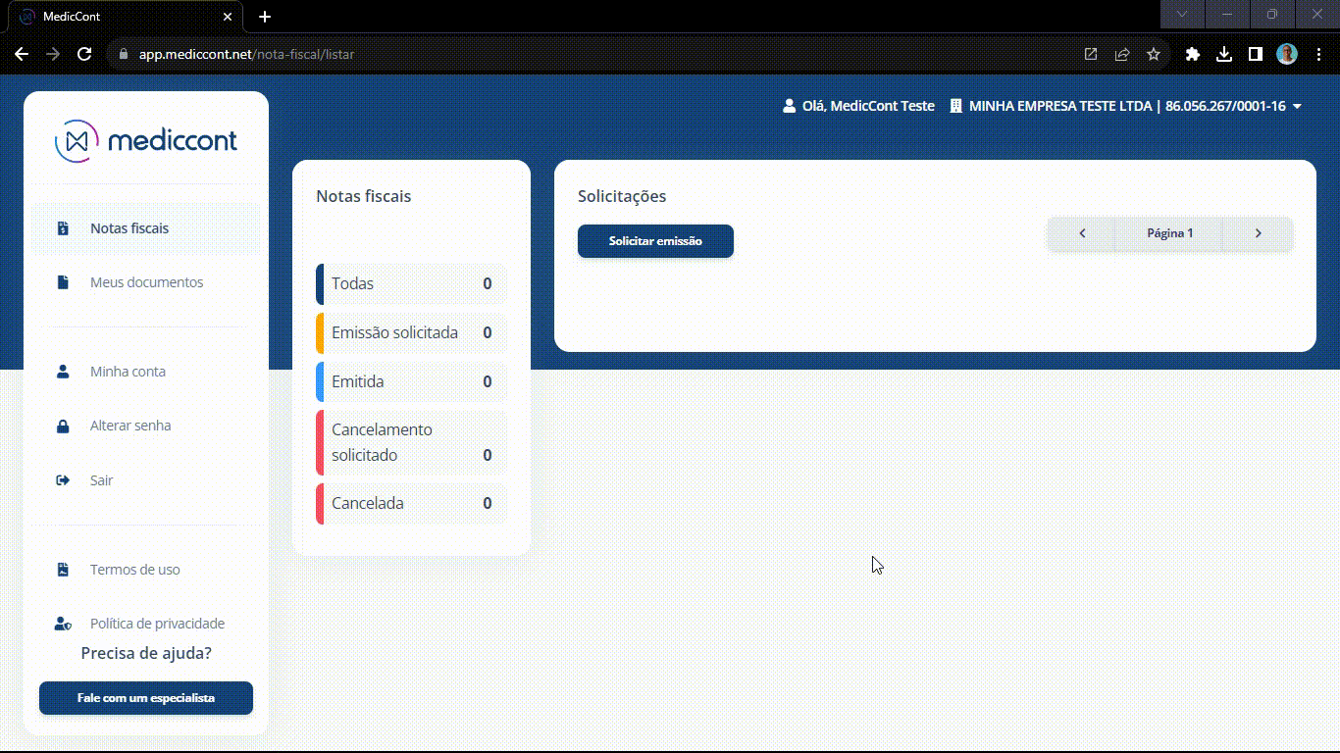Click the Notas fiscais sidebar icon
This screenshot has height=753, width=1340.
(63, 228)
